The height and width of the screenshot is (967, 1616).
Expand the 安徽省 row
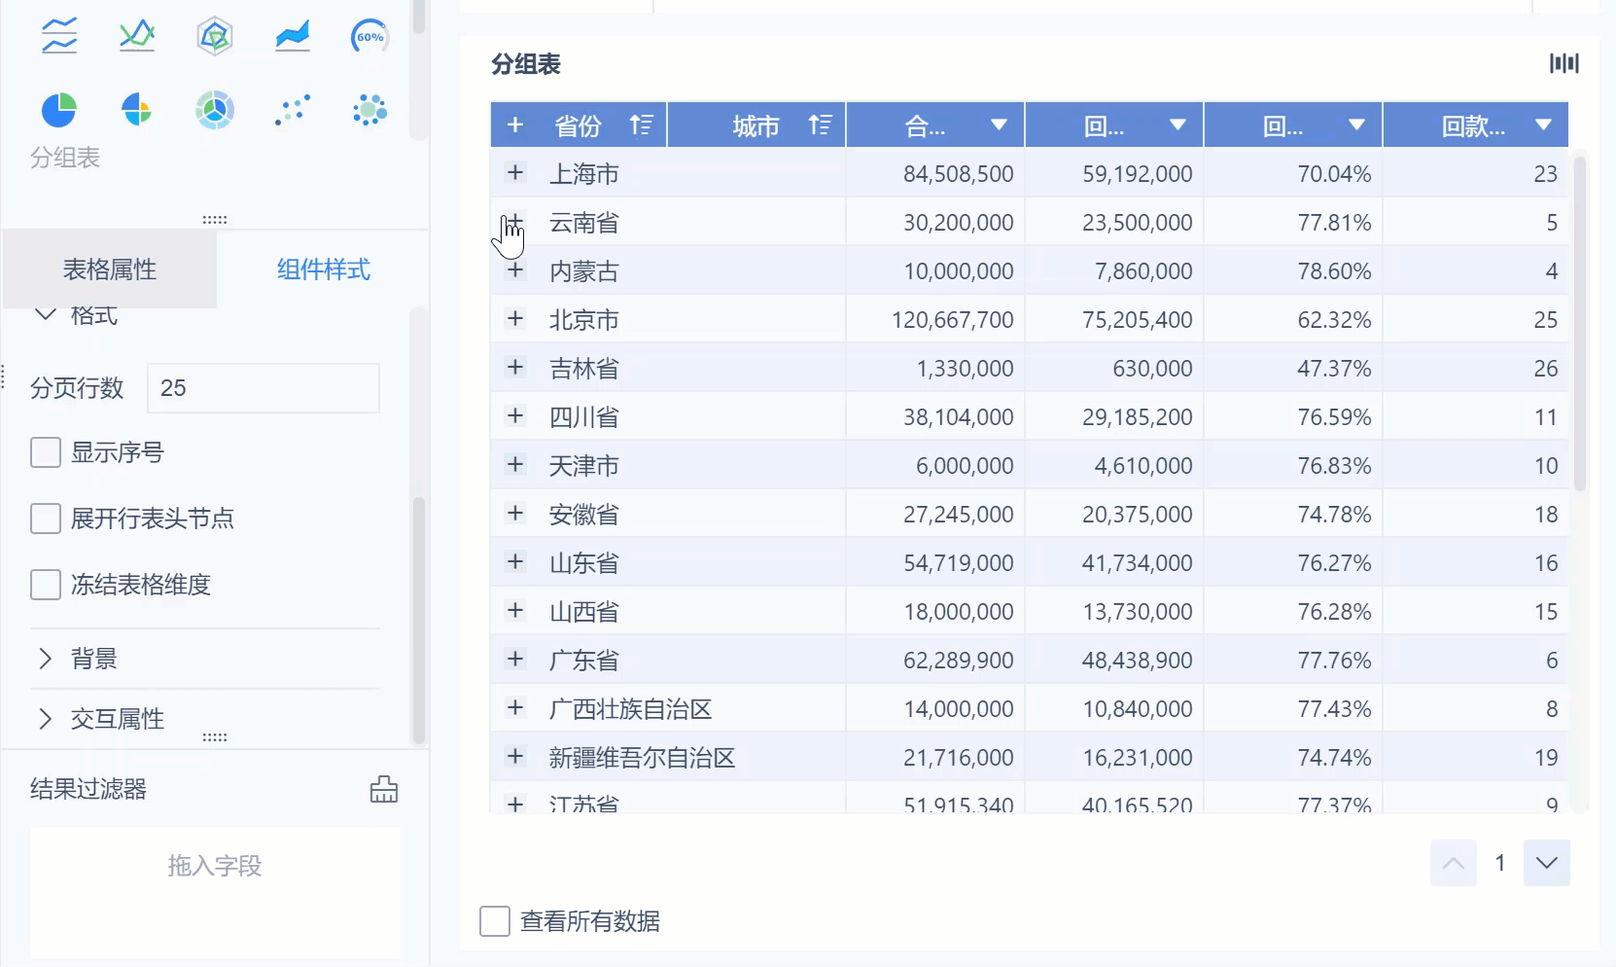coord(515,514)
